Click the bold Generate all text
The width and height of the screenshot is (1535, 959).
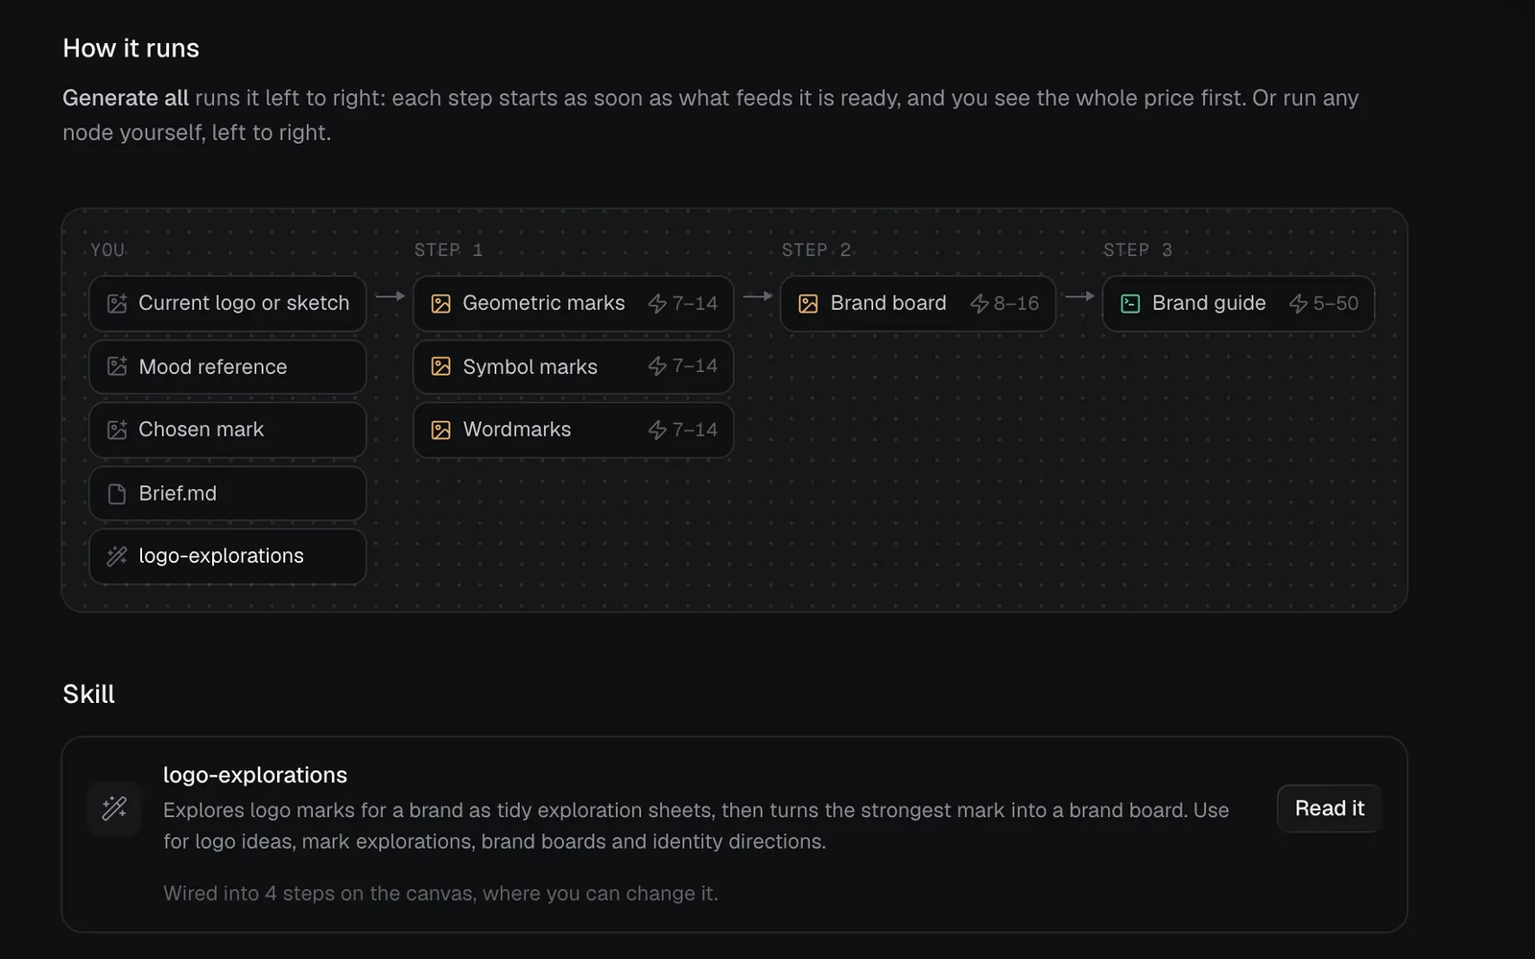[x=126, y=98]
